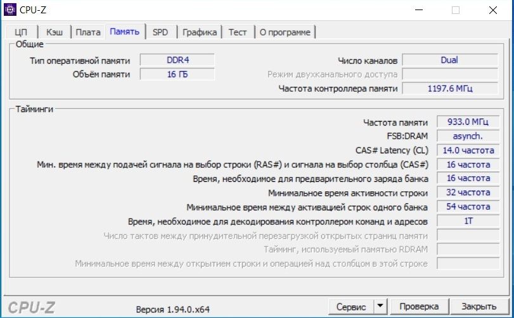Image resolution: width=514 pixels, height=318 pixels.
Task: Click the Dual channels value field
Action: [x=449, y=60]
